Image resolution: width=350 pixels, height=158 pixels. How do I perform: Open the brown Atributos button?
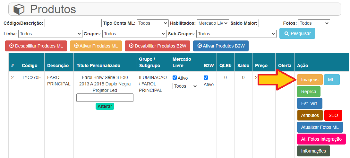310,115
